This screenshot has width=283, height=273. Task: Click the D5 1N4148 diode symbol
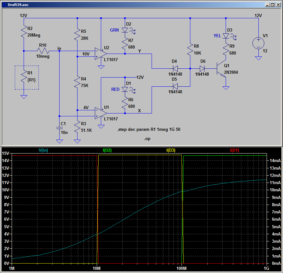[x=175, y=86]
